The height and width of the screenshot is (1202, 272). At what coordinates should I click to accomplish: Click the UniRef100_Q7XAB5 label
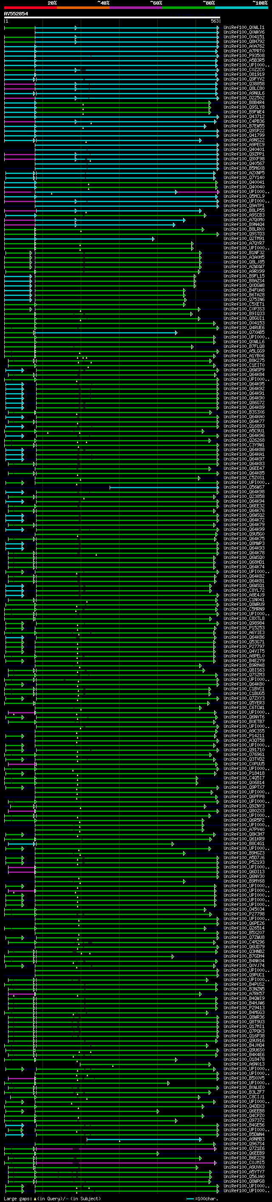click(x=244, y=332)
